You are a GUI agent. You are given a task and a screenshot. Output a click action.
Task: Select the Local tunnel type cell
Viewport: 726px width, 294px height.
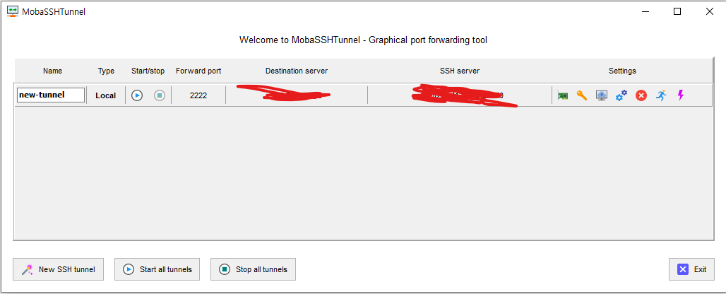tap(105, 95)
